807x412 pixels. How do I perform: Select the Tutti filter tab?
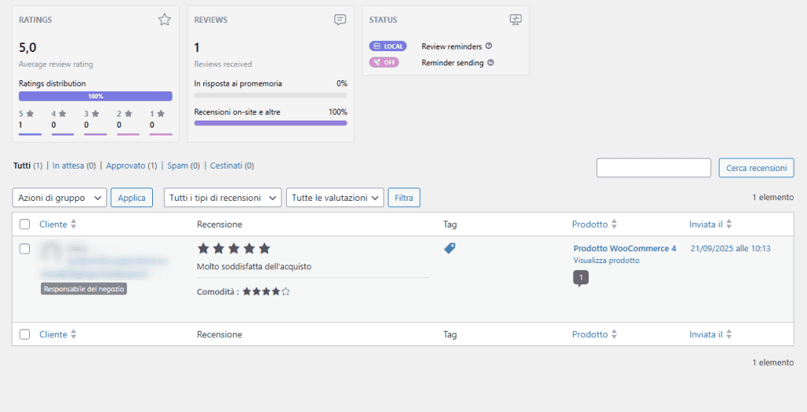(28, 165)
